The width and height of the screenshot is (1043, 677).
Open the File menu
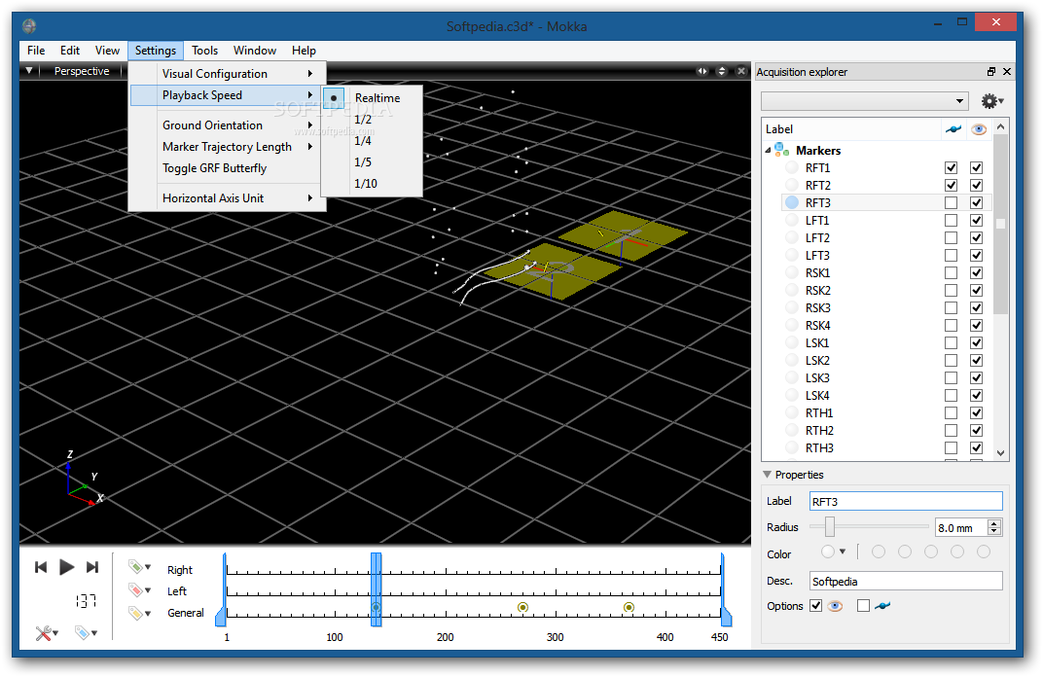(x=36, y=51)
